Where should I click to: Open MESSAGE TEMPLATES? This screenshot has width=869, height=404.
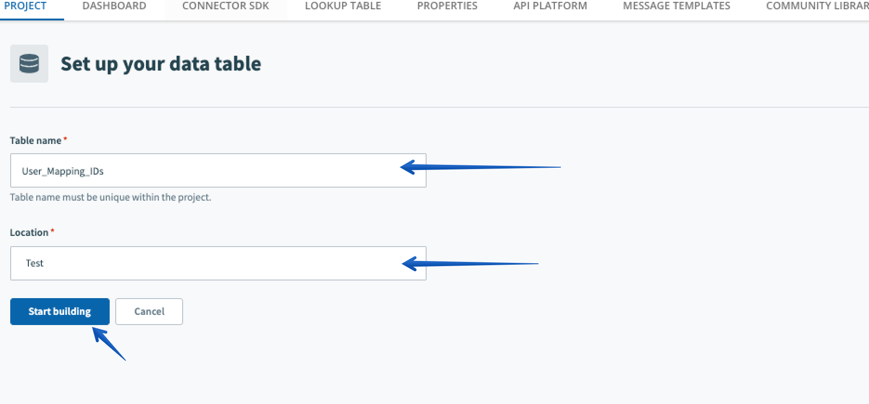pyautogui.click(x=676, y=6)
